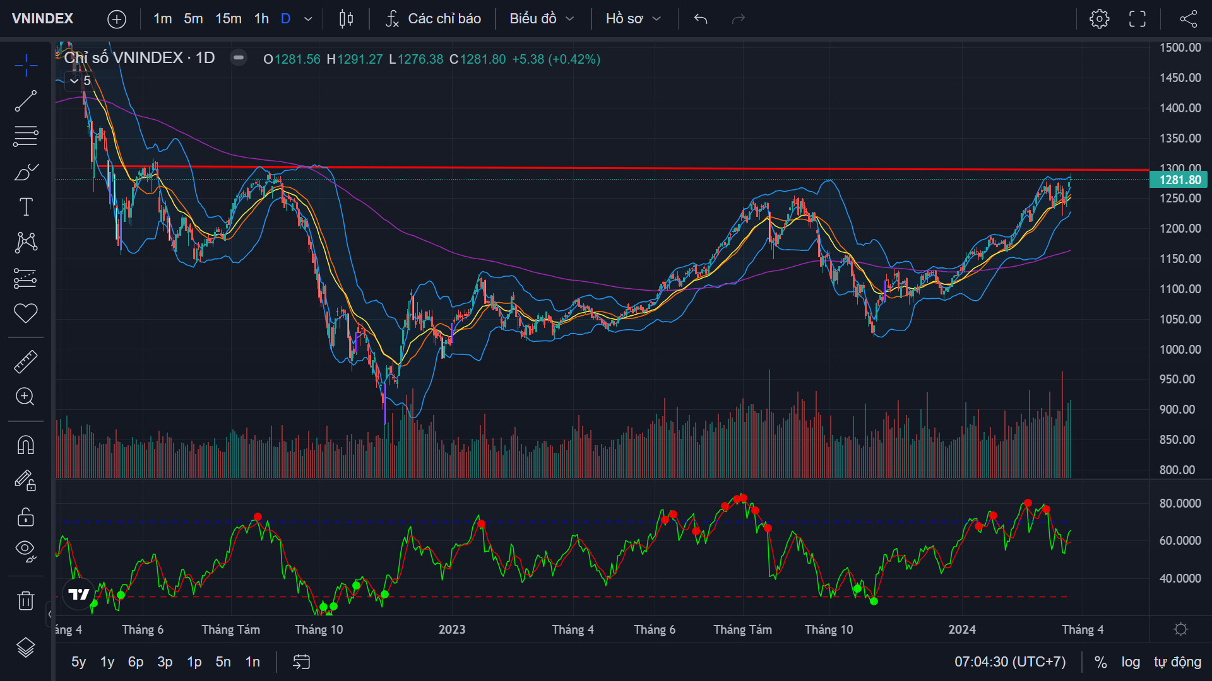This screenshot has width=1212, height=681.
Task: Set the range to 1y
Action: pos(107,662)
